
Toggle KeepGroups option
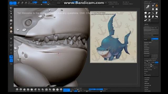tap(154, 59)
